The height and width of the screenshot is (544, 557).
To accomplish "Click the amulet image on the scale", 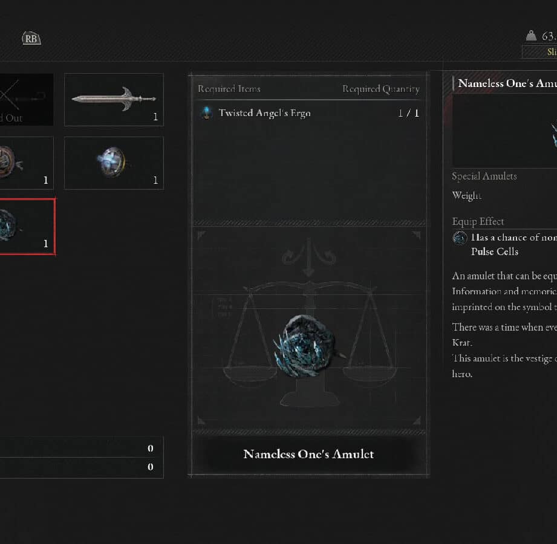I will (x=307, y=345).
